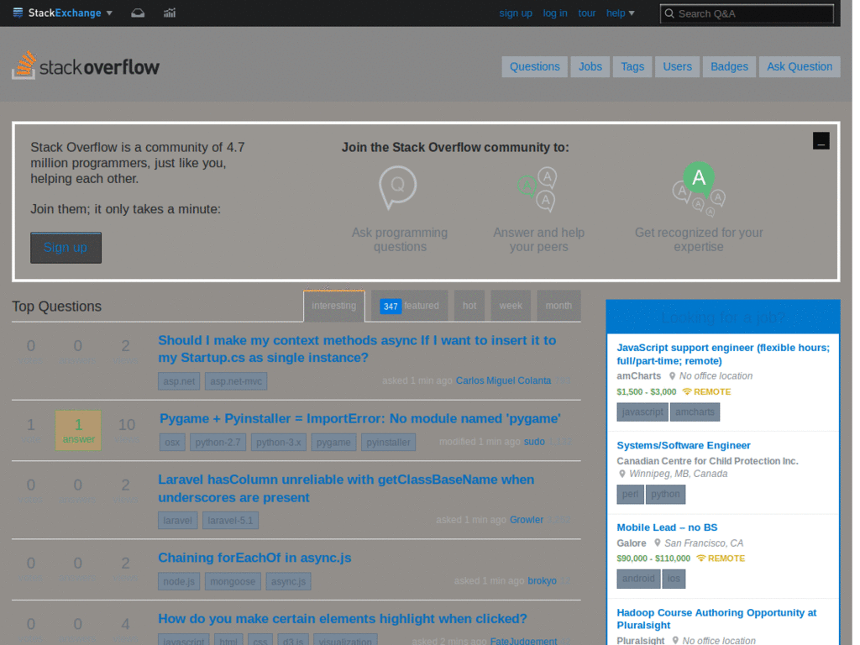Click the Q speech bubble icon

tap(397, 187)
